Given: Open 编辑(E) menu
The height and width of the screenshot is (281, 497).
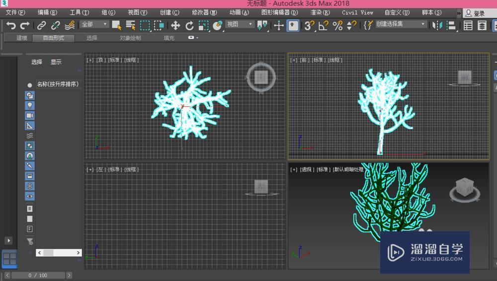Looking at the screenshot, I should click(x=47, y=13).
